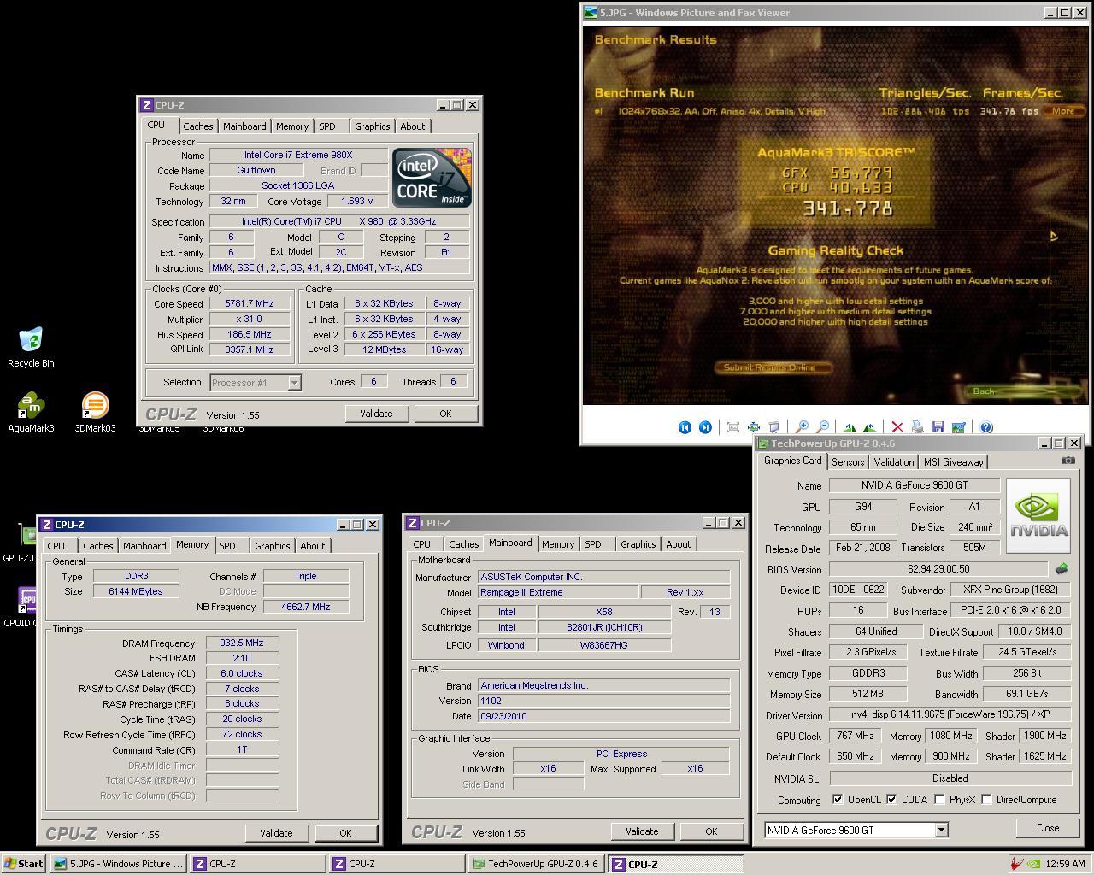
Task: Rotate image clockwise in Picture Viewer
Action: [x=850, y=427]
